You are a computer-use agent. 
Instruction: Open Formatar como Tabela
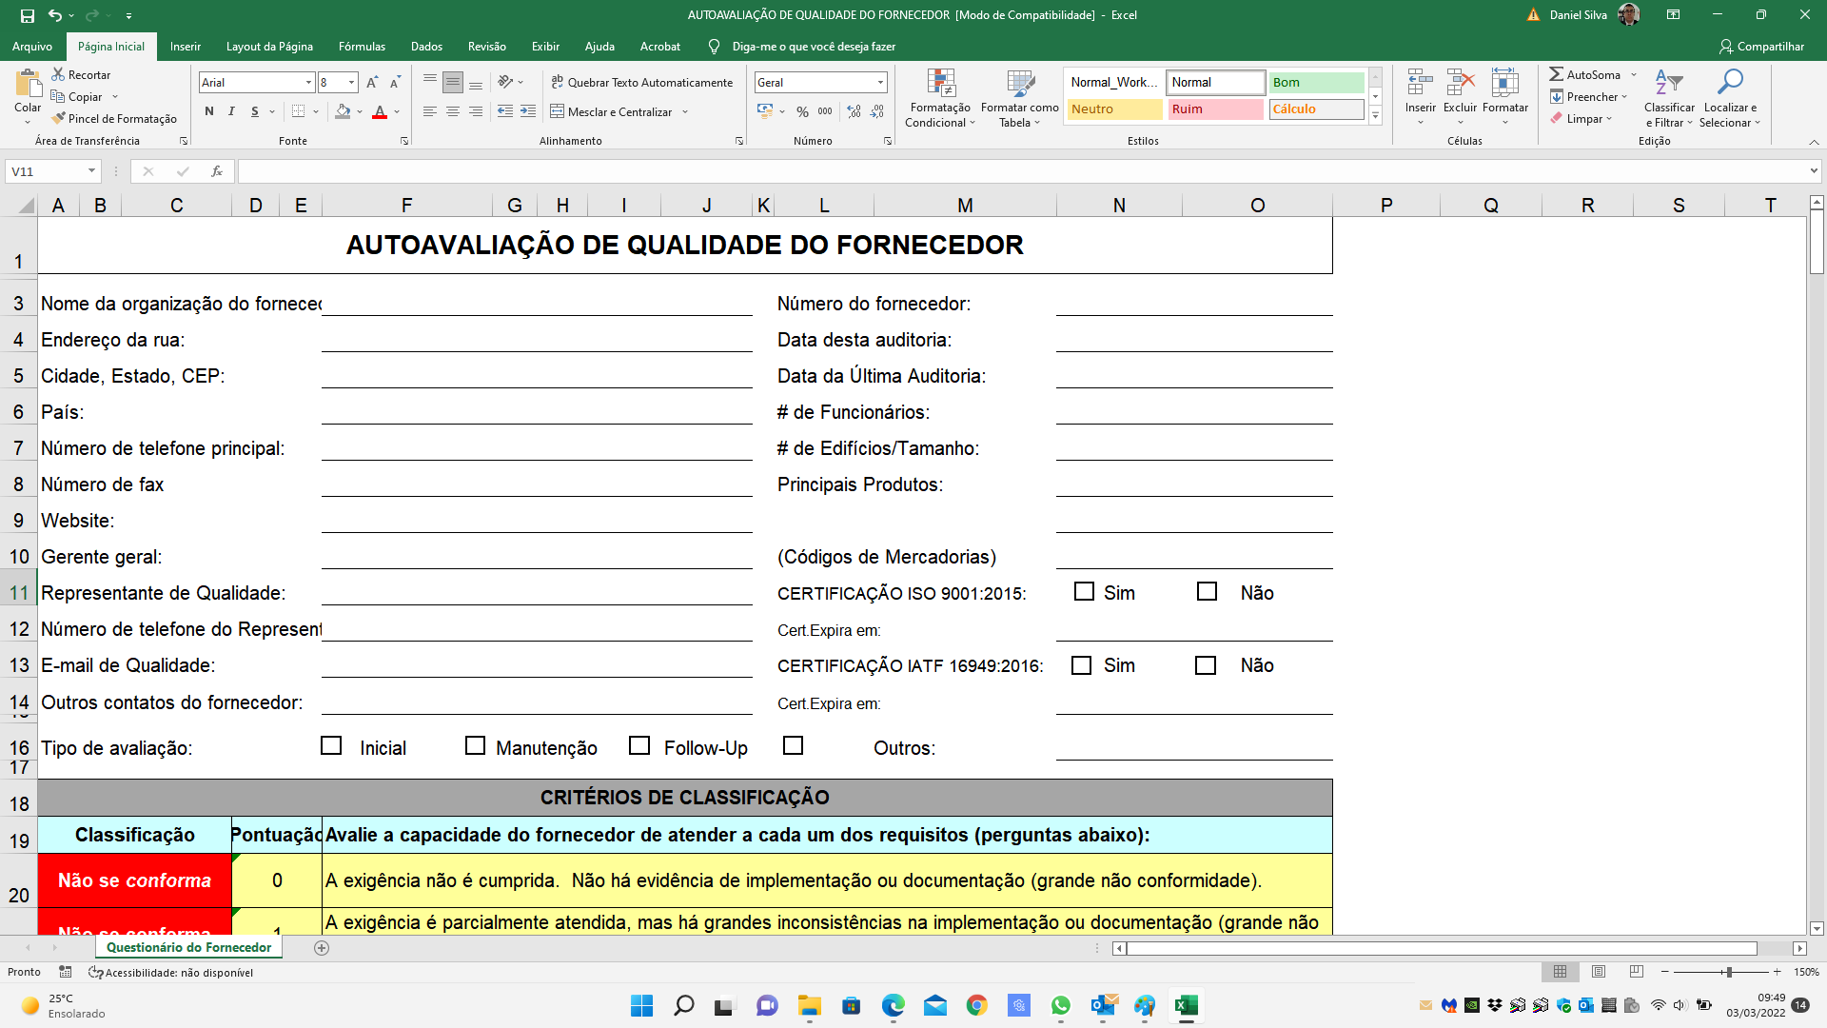coord(1019,98)
